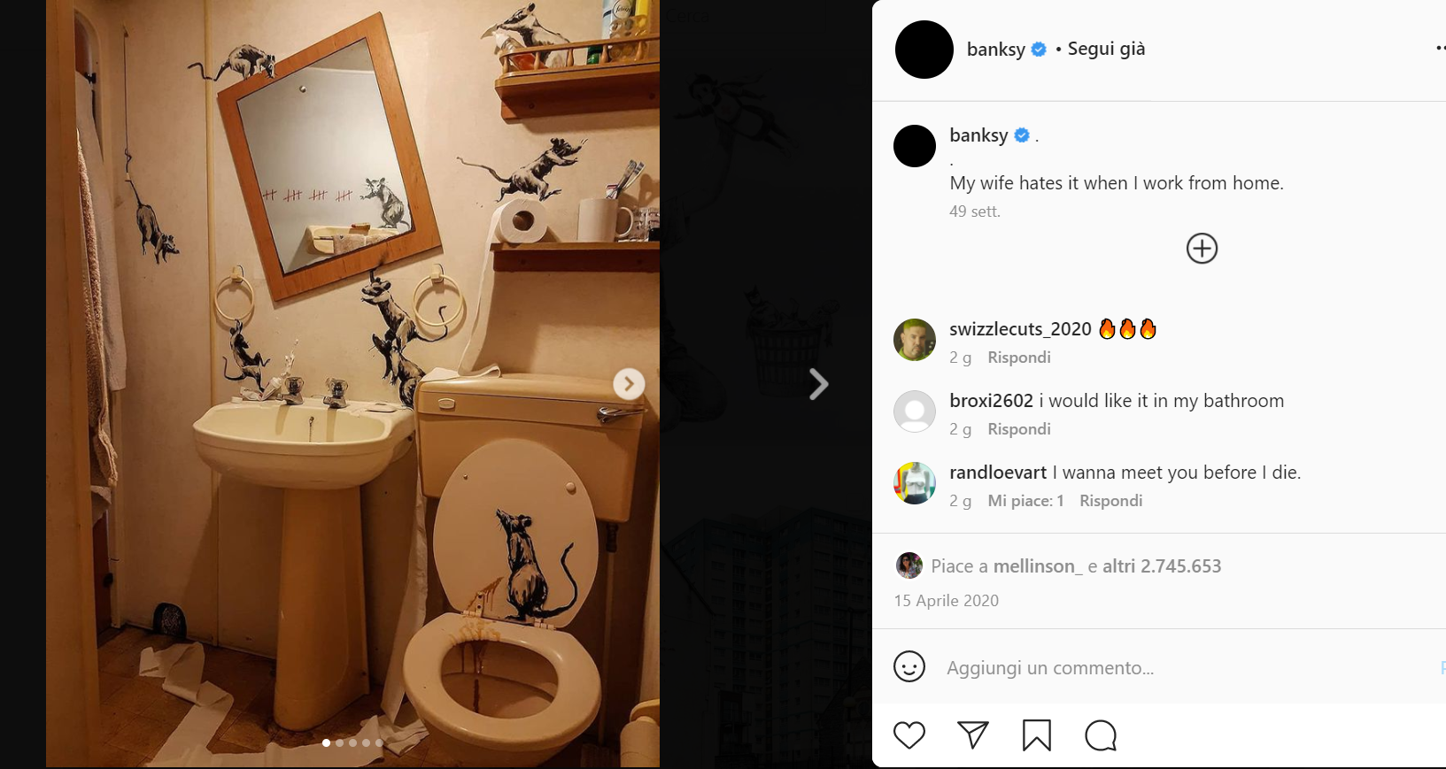Open mellinson_ profile from likes
1446x769 pixels.
1037,566
